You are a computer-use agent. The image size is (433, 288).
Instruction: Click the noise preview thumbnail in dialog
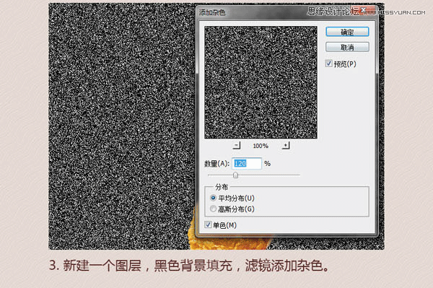(x=261, y=82)
